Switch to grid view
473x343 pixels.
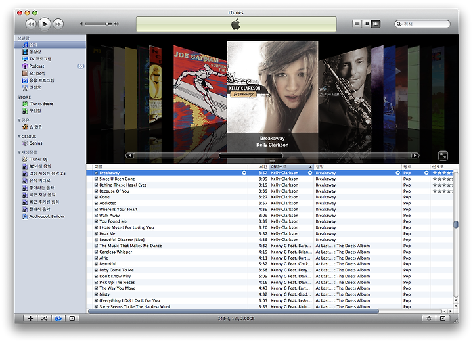point(366,24)
